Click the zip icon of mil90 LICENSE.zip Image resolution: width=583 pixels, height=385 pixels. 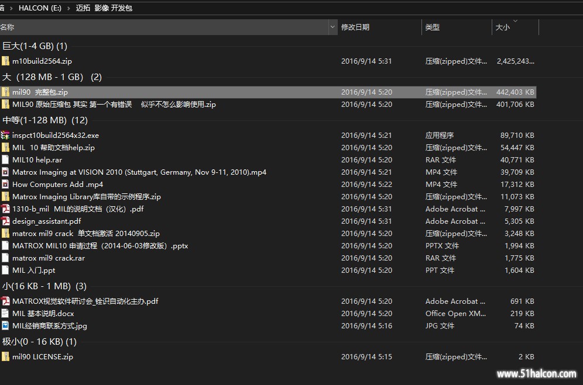pyautogui.click(x=5, y=356)
